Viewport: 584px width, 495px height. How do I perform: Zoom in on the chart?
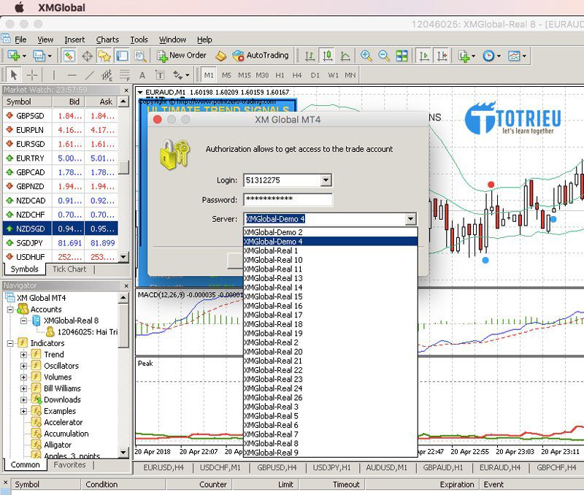(366, 56)
